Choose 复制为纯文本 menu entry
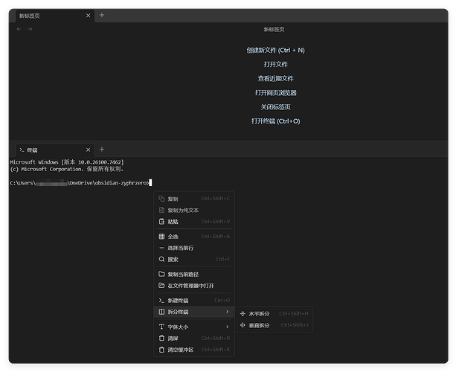456x372 pixels. click(194, 210)
